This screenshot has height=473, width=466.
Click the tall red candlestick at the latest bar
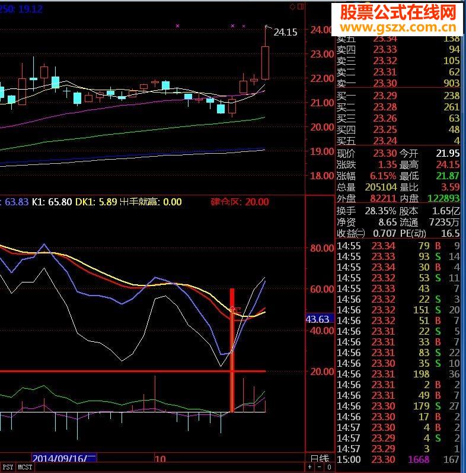point(265,62)
